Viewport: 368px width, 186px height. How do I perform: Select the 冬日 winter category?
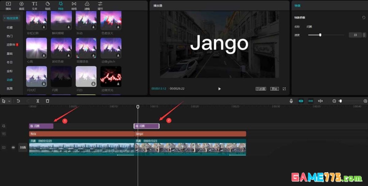click(10, 62)
